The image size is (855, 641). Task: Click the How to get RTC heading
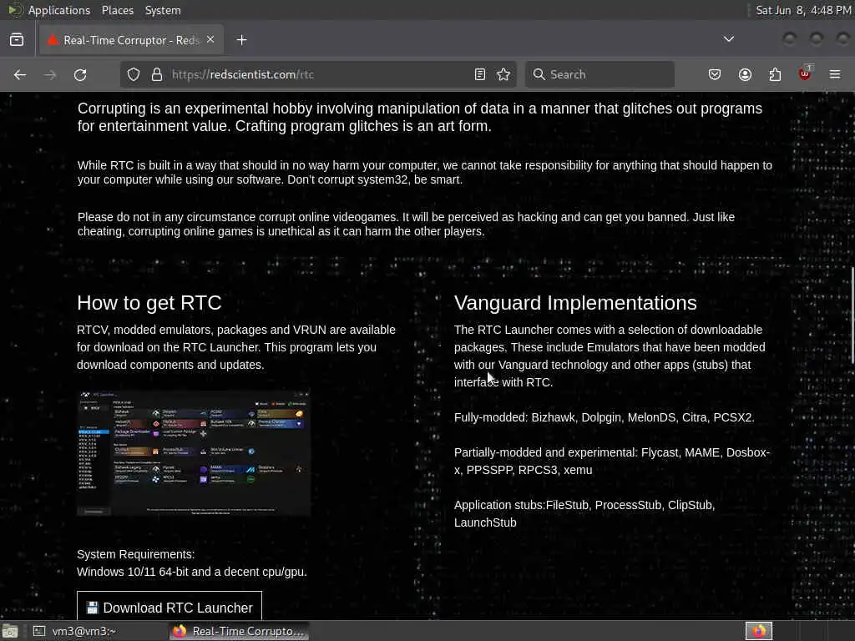[149, 302]
